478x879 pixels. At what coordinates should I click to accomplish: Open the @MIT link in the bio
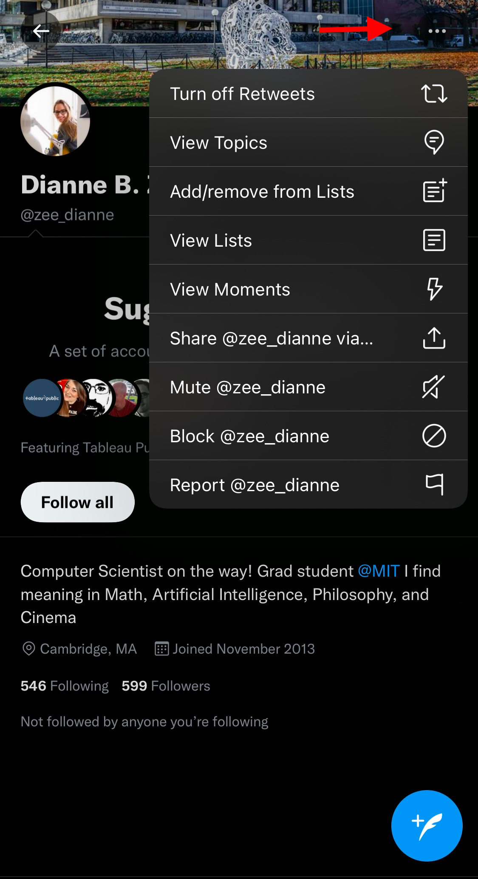(378, 571)
